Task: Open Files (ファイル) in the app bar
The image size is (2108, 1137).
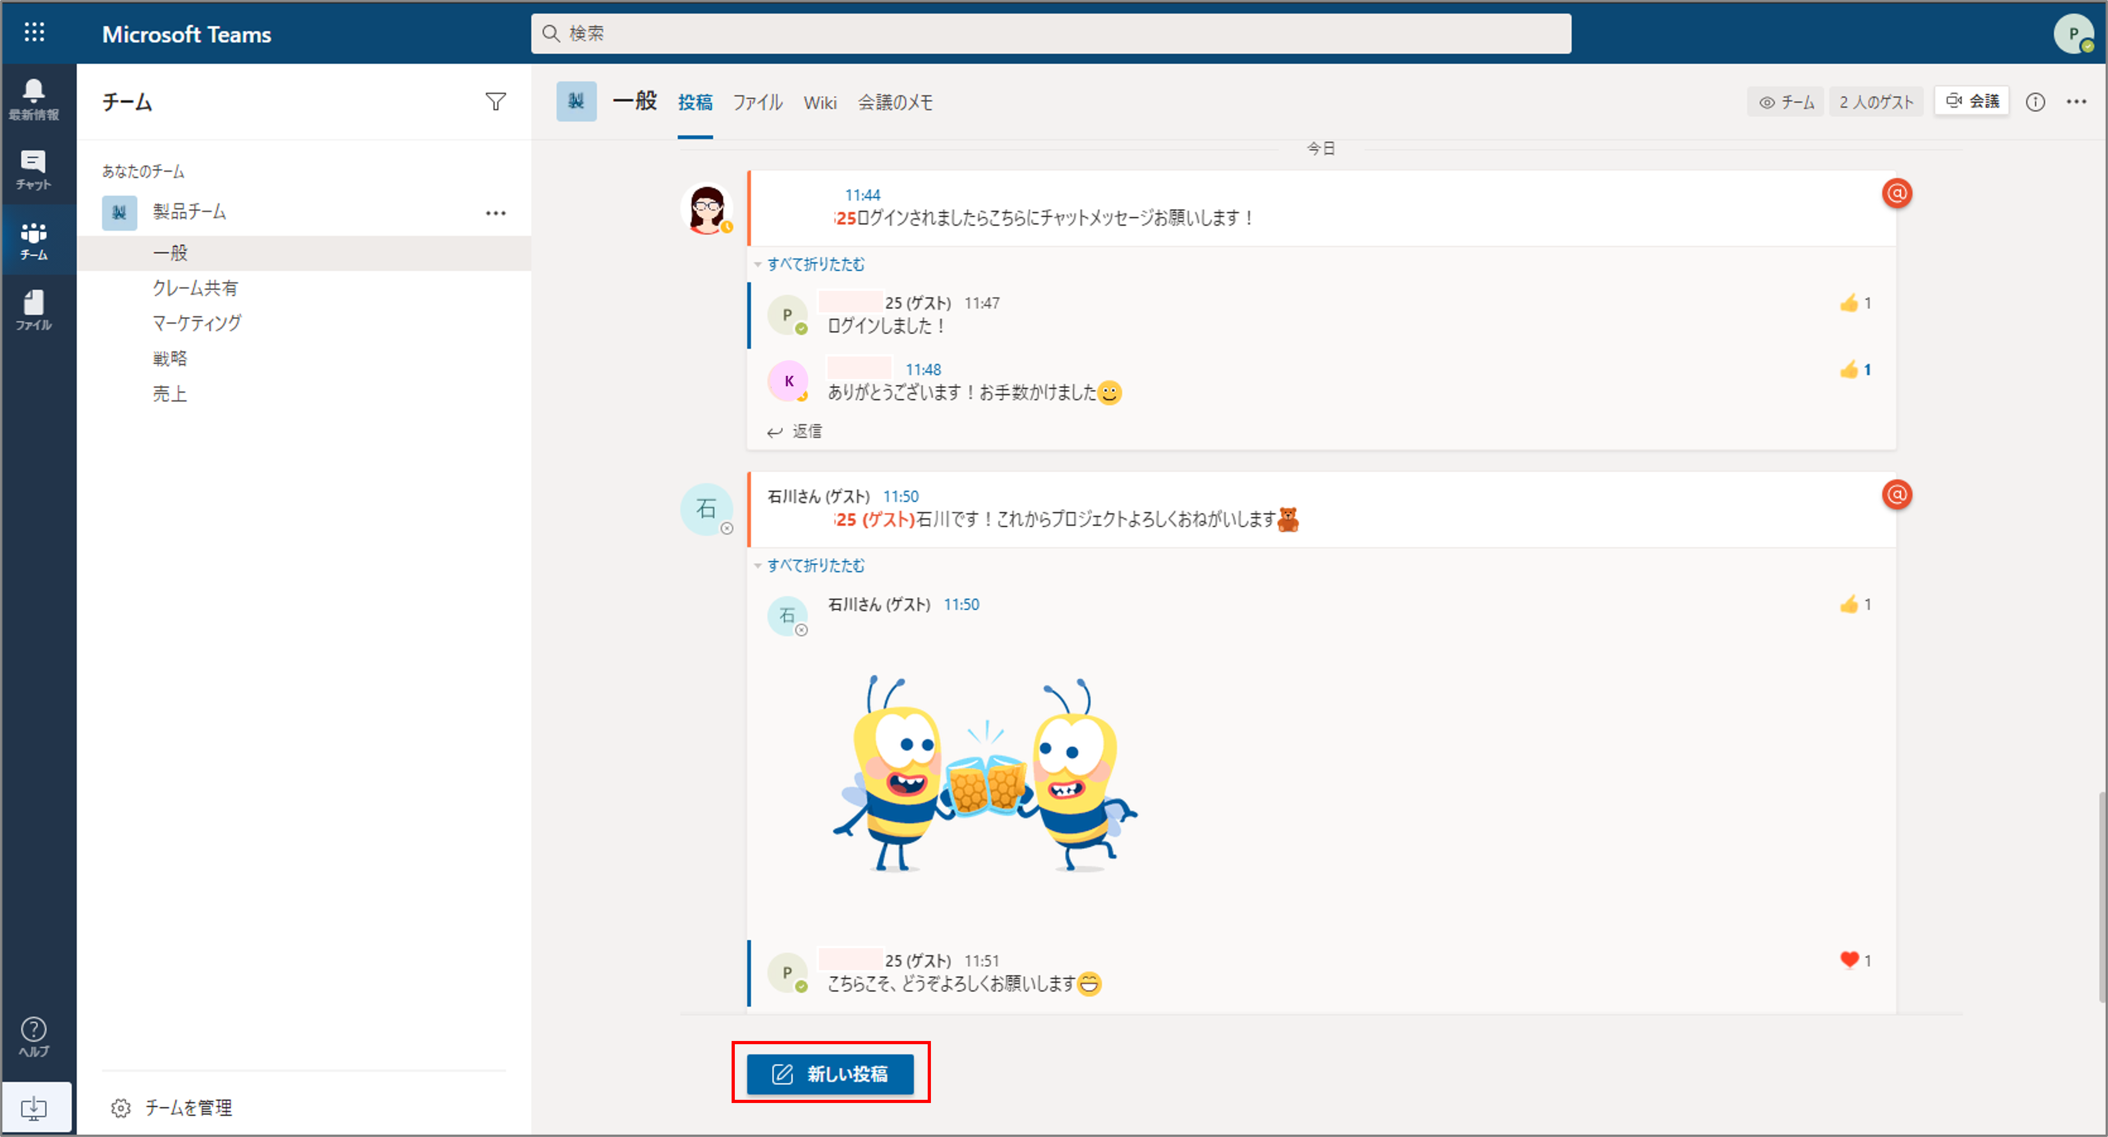Action: coord(34,310)
